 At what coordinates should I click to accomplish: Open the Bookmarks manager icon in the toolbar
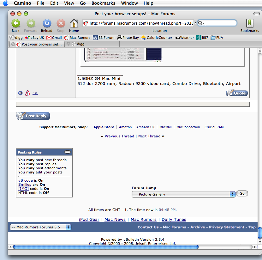[250, 23]
